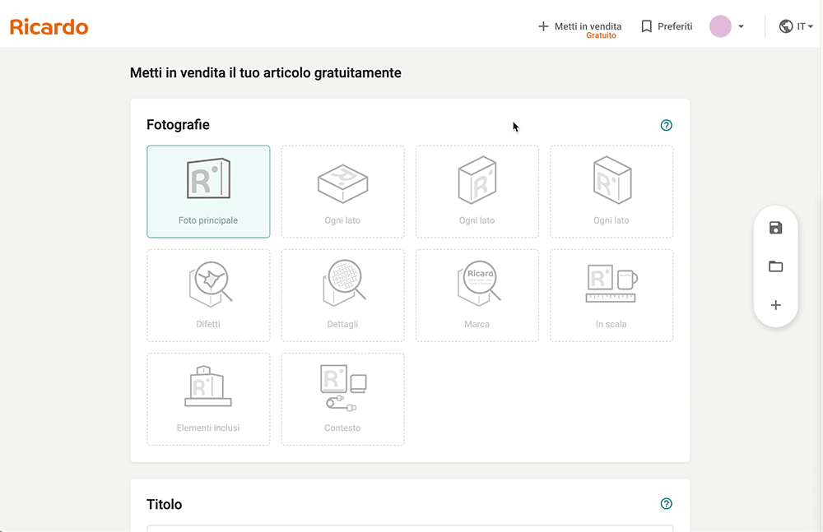Click the floating save draft icon
This screenshot has width=823, height=532.
775,228
